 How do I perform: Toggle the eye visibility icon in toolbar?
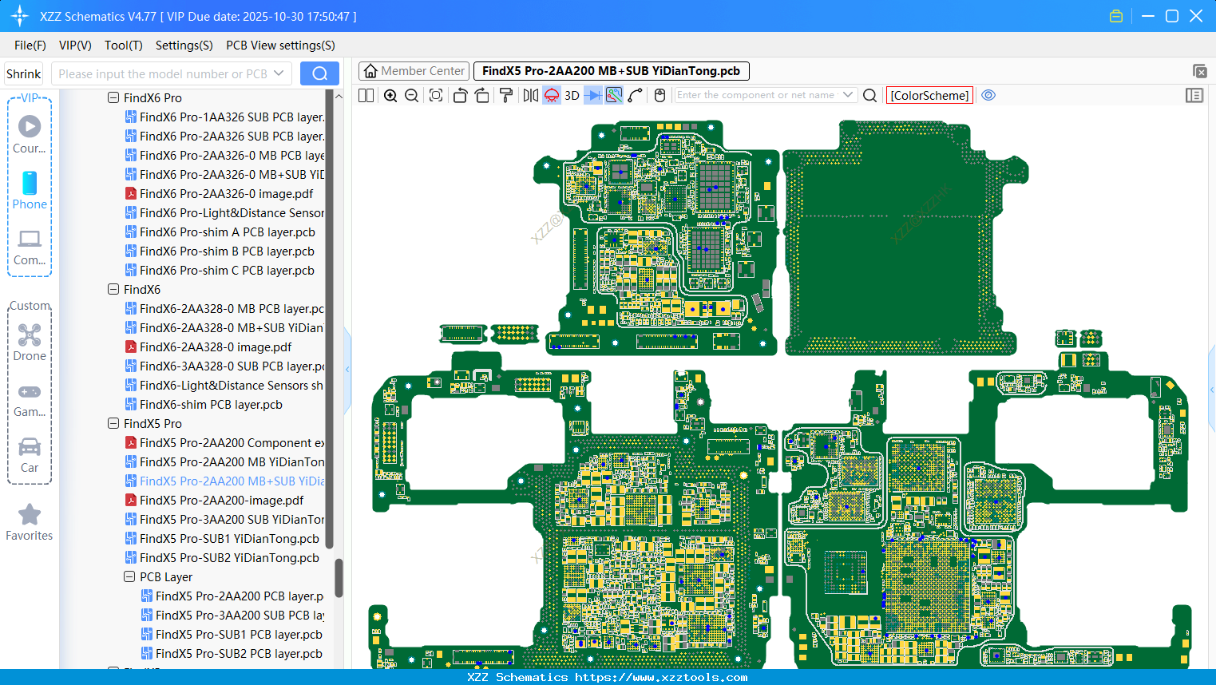click(988, 95)
